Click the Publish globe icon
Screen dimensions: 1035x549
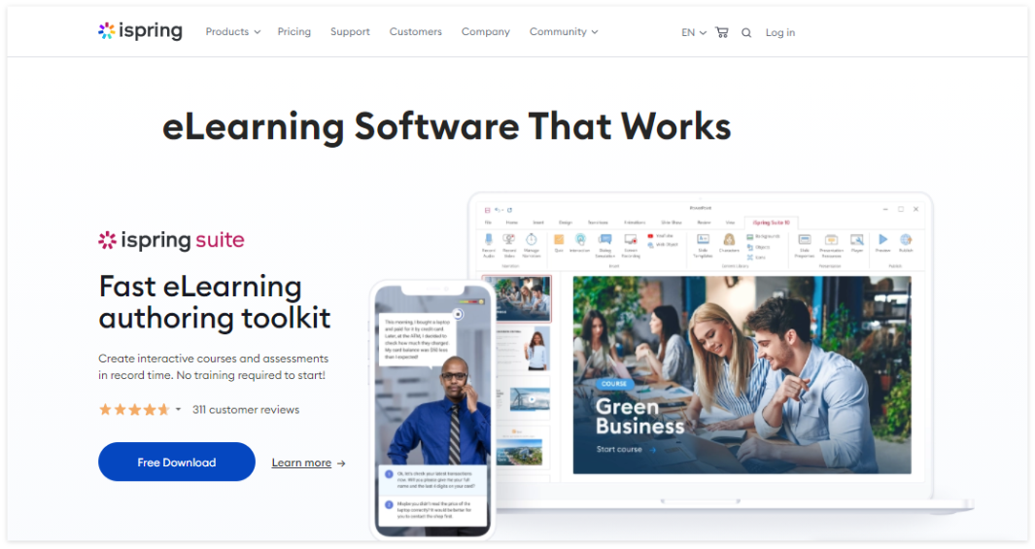point(906,240)
